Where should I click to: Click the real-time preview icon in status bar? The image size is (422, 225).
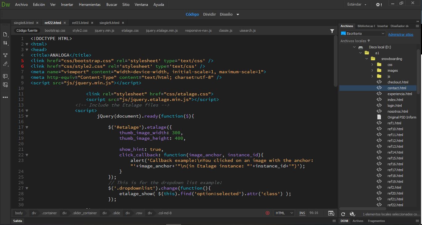pos(331,213)
